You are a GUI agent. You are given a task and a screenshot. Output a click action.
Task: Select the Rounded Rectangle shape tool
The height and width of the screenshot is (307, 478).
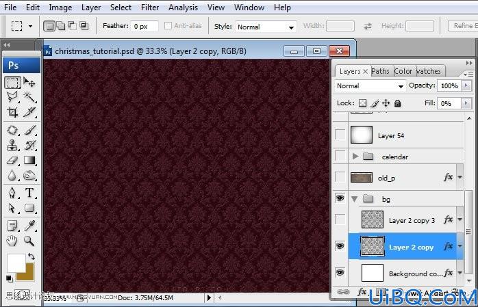[x=29, y=208]
